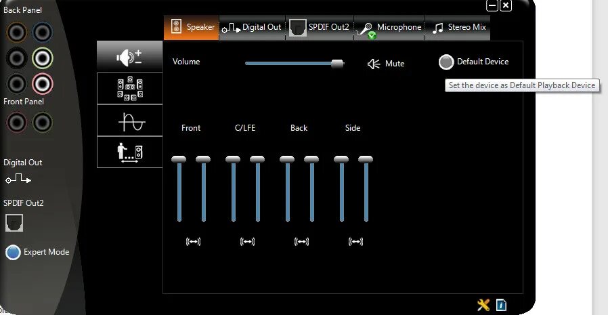Click the C/LFE left slider knob
The width and height of the screenshot is (608, 315).
coord(233,159)
